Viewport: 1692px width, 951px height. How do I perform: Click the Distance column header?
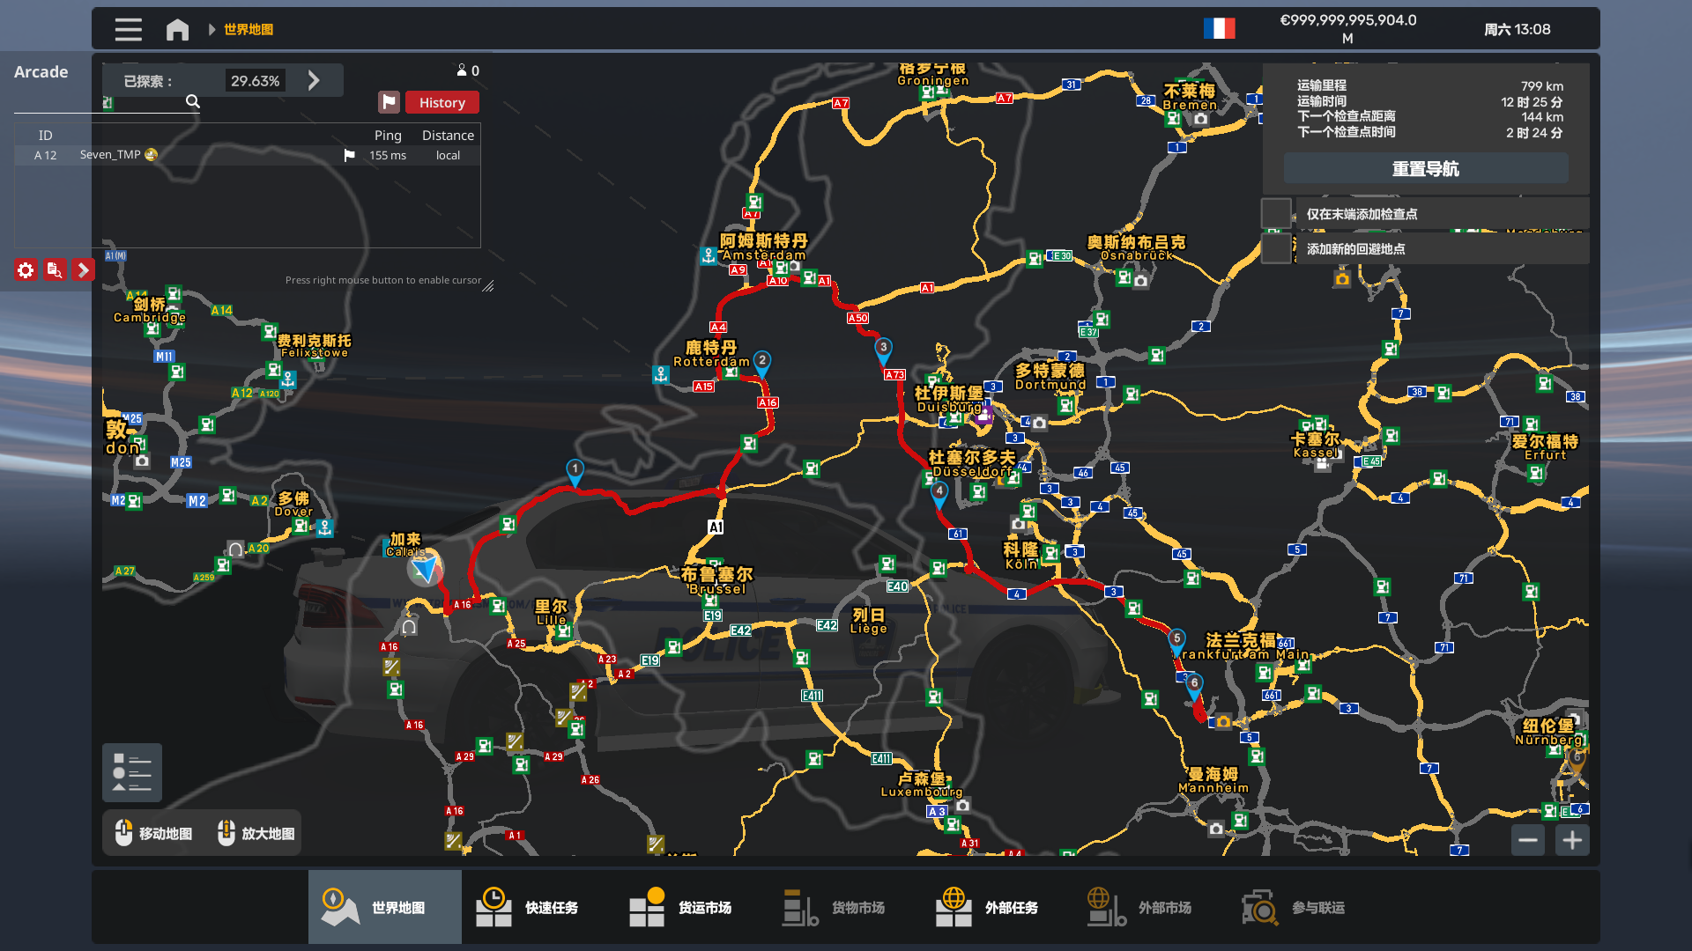(448, 135)
